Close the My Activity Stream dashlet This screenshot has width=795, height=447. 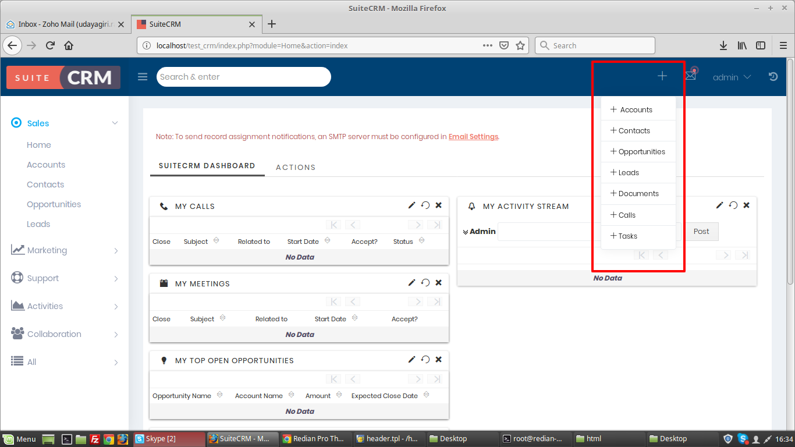point(747,205)
